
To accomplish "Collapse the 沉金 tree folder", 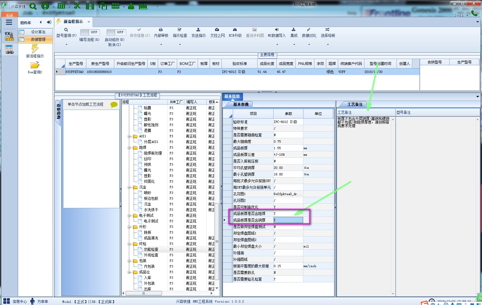I will (130, 187).
